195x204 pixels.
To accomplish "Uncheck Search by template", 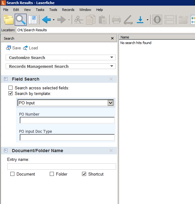I will click(11, 93).
